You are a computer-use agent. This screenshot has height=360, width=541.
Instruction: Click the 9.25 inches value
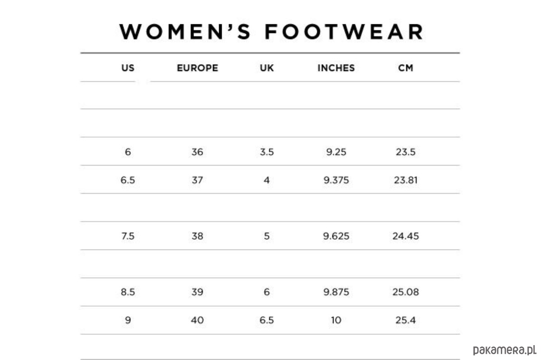tap(336, 152)
